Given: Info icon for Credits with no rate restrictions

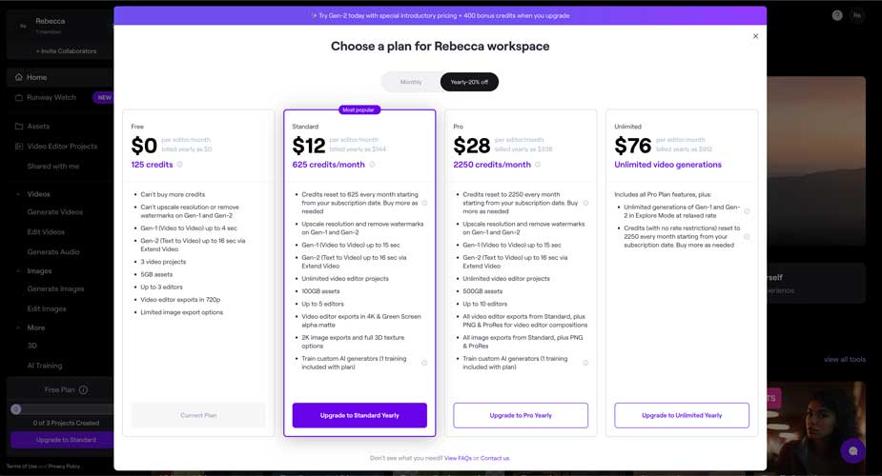Looking at the screenshot, I should [747, 236].
